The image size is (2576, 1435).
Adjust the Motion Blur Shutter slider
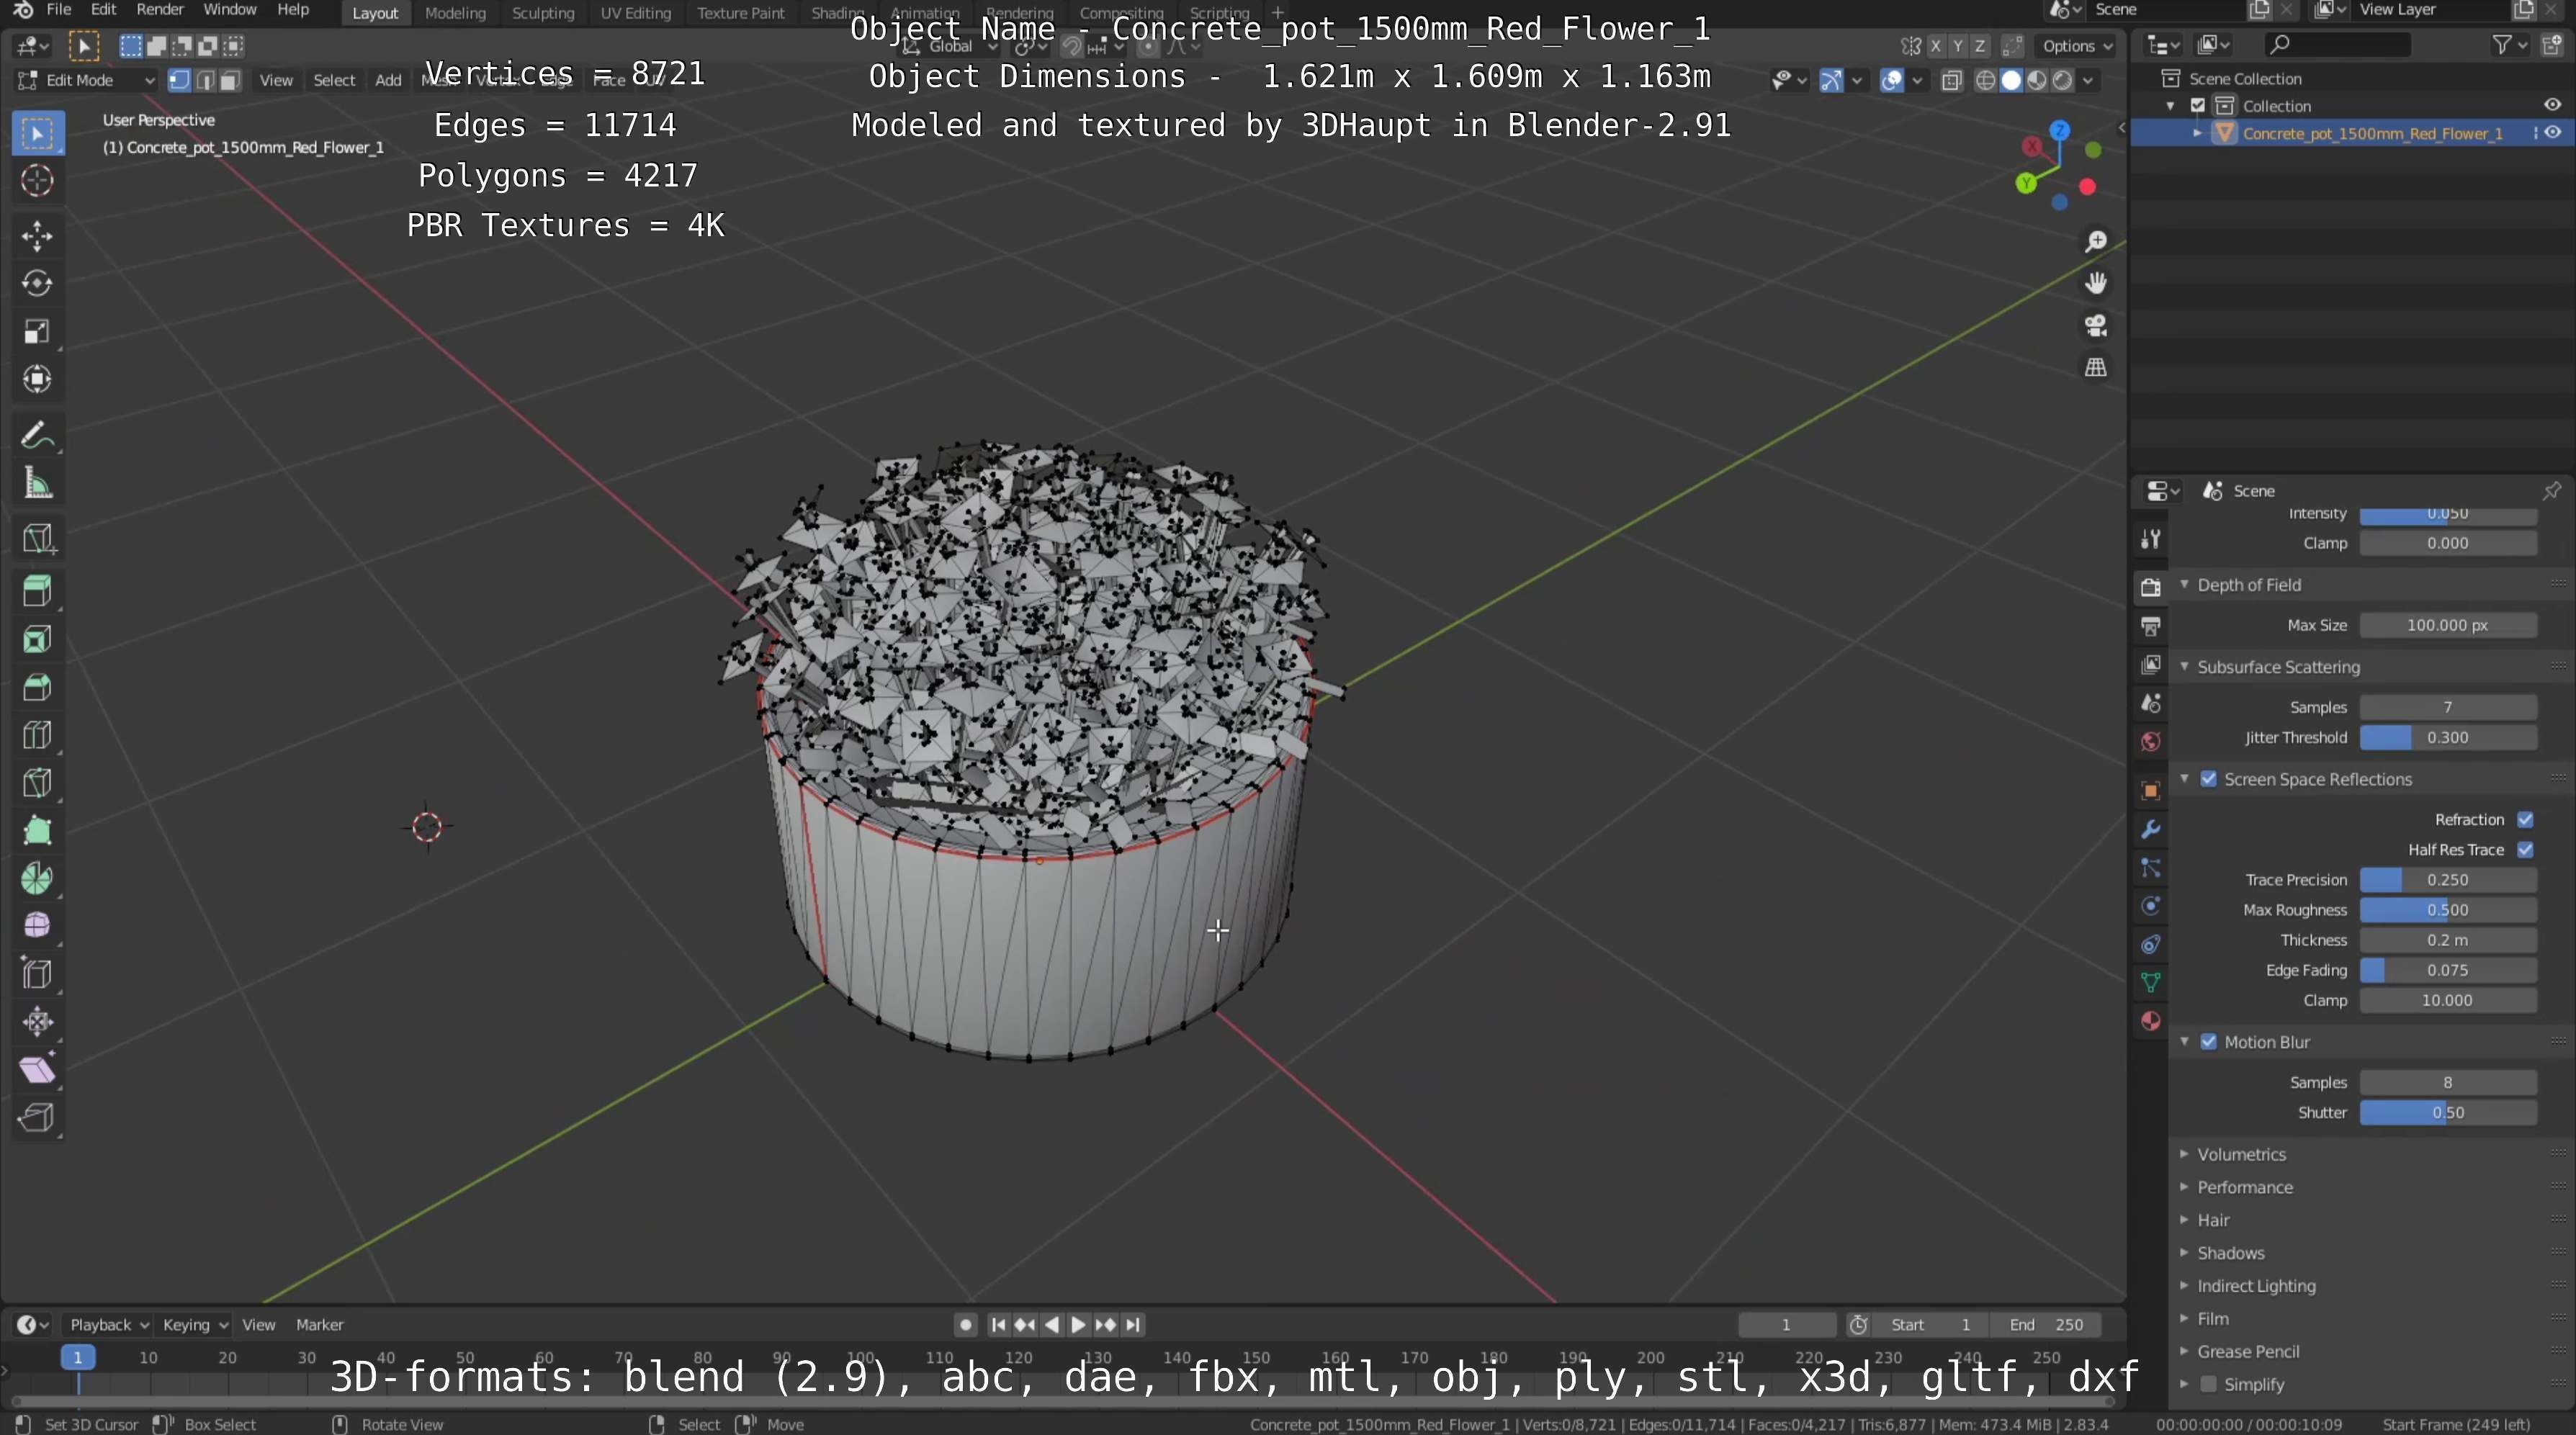click(2447, 1113)
